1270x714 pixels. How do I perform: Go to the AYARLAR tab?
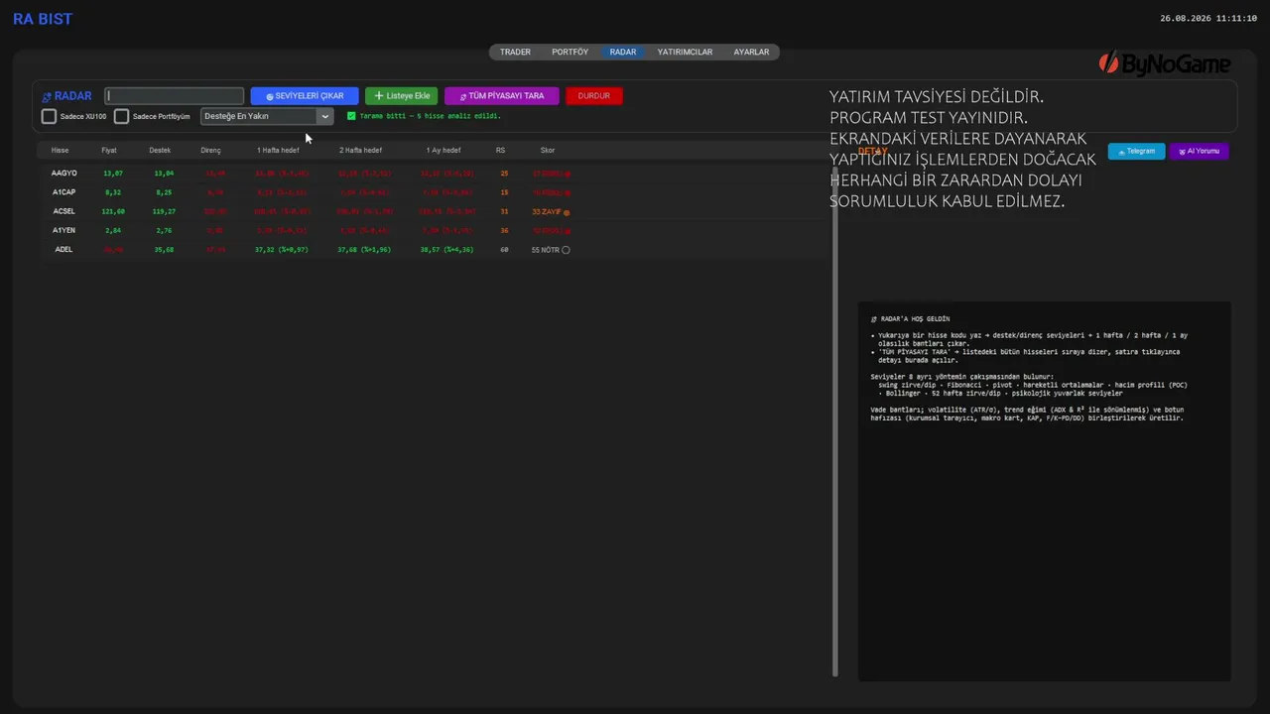(x=751, y=52)
